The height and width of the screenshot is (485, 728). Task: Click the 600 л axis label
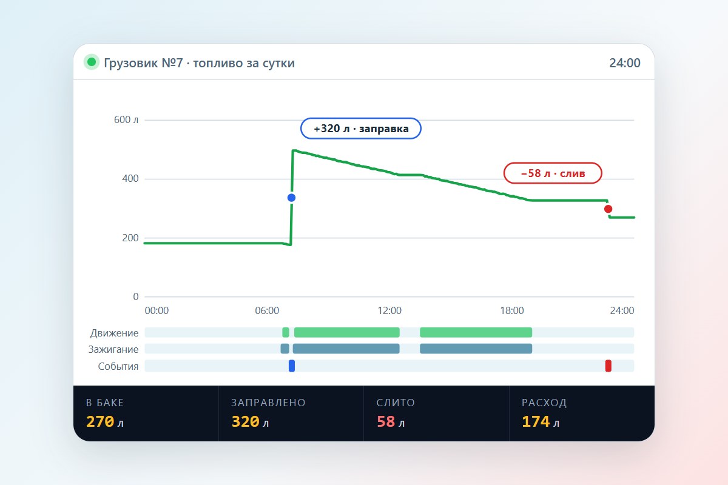click(126, 120)
